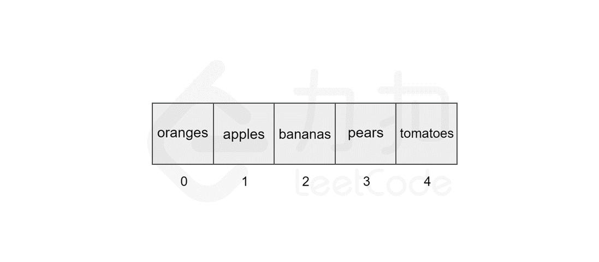Click divider between apples and bananas cells
The image size is (599, 262).
[274, 134]
